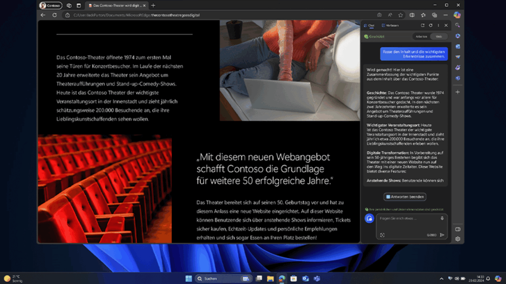Start a new topic with blue chat button

click(x=369, y=218)
